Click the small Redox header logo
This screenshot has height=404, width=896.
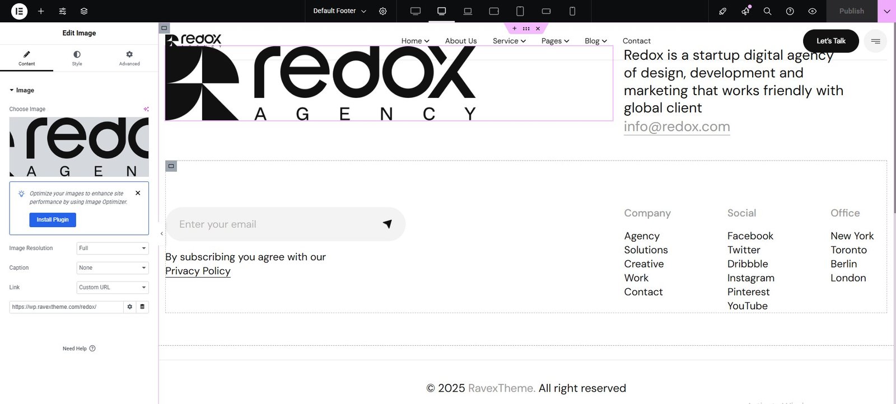pyautogui.click(x=194, y=40)
